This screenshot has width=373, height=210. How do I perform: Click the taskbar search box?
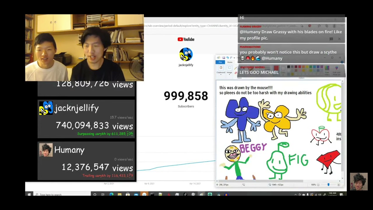tap(63, 195)
